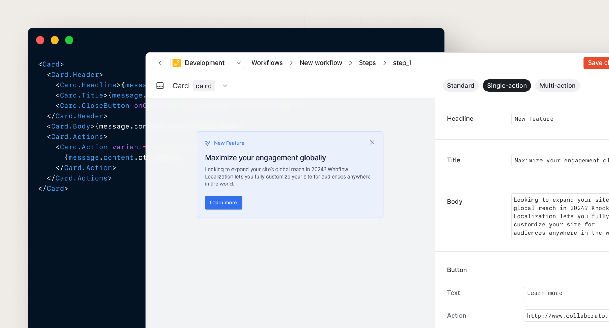This screenshot has width=609, height=328.
Task: Click the Learn more button in the preview card
Action: click(x=223, y=203)
